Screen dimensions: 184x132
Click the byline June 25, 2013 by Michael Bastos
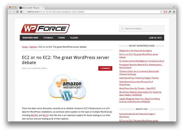point(34,68)
